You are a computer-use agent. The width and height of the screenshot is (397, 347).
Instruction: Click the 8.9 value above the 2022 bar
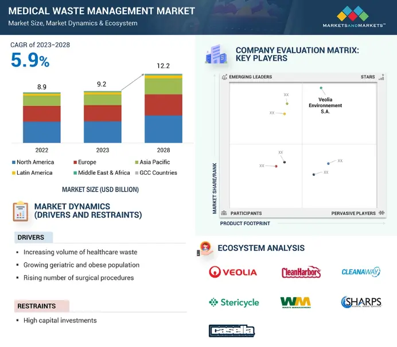[x=42, y=87]
